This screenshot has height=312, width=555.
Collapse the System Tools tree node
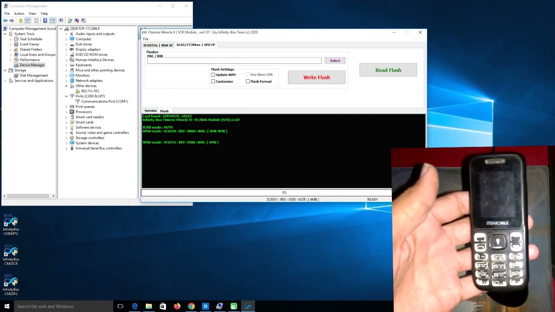[5, 34]
